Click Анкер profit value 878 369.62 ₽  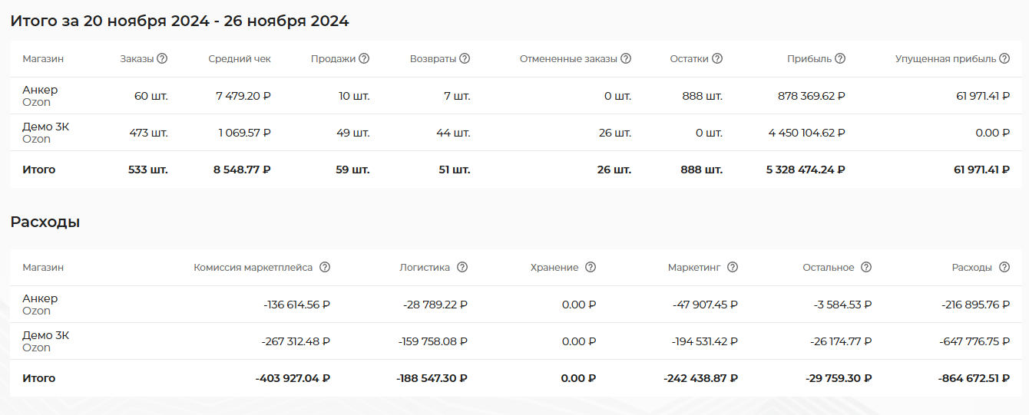tap(806, 97)
